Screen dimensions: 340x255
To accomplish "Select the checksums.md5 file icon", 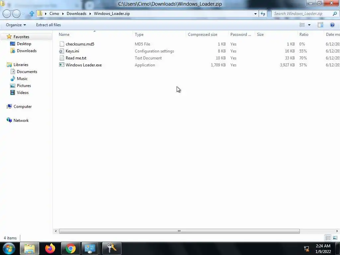I will (x=62, y=44).
